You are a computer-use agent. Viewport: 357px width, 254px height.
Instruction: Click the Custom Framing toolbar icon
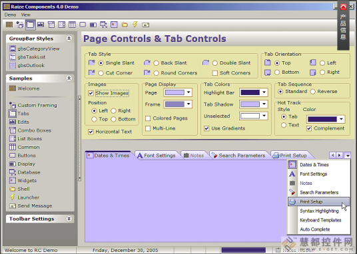20,25
